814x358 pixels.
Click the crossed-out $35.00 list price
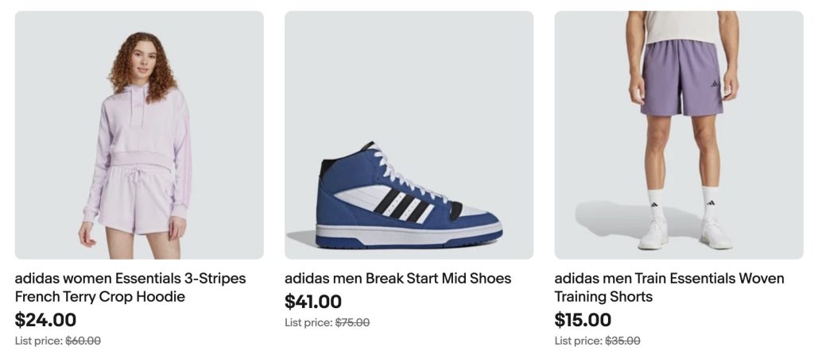[x=622, y=341]
